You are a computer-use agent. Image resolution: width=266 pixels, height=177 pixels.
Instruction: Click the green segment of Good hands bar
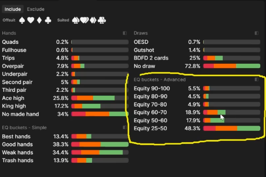(x=114, y=144)
